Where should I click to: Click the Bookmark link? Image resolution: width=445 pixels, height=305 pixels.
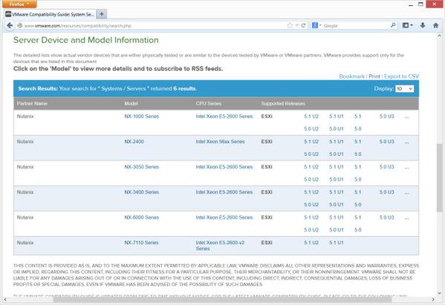[x=351, y=76]
